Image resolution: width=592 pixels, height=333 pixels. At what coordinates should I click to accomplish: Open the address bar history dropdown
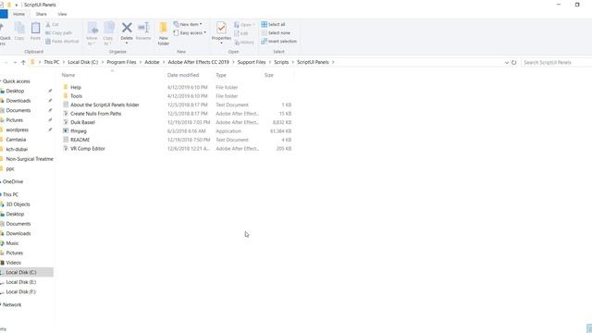click(507, 62)
